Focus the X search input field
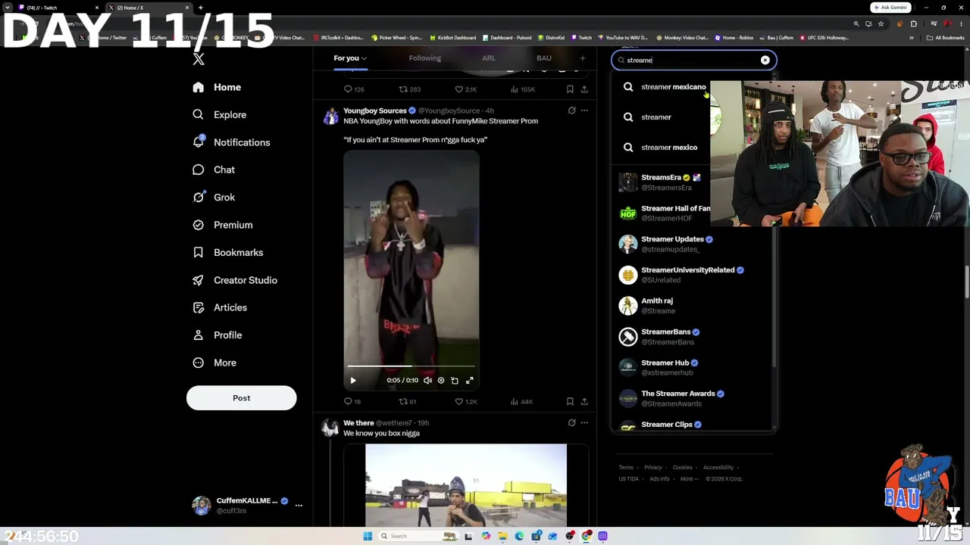The image size is (970, 545). [x=693, y=60]
